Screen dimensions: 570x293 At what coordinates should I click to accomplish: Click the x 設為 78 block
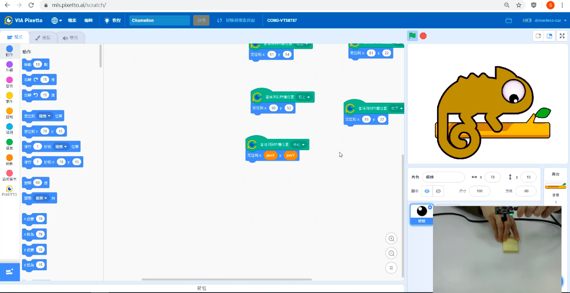click(x=28, y=234)
